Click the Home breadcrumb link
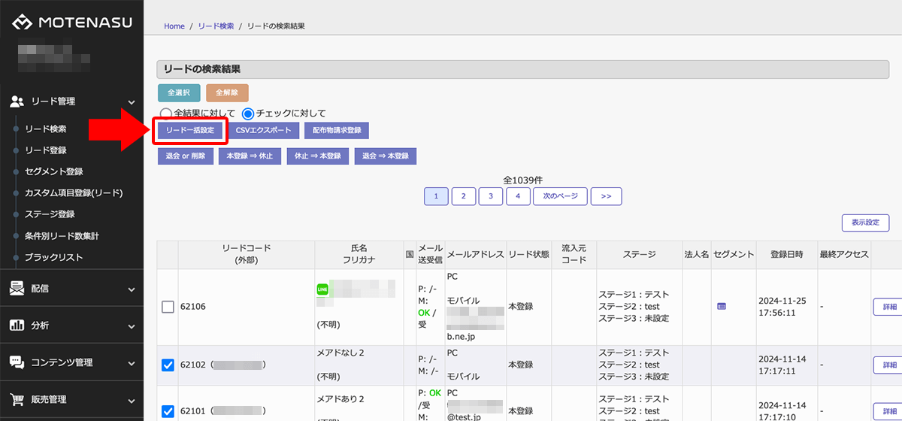Screen dimensions: 902x421 pos(174,26)
